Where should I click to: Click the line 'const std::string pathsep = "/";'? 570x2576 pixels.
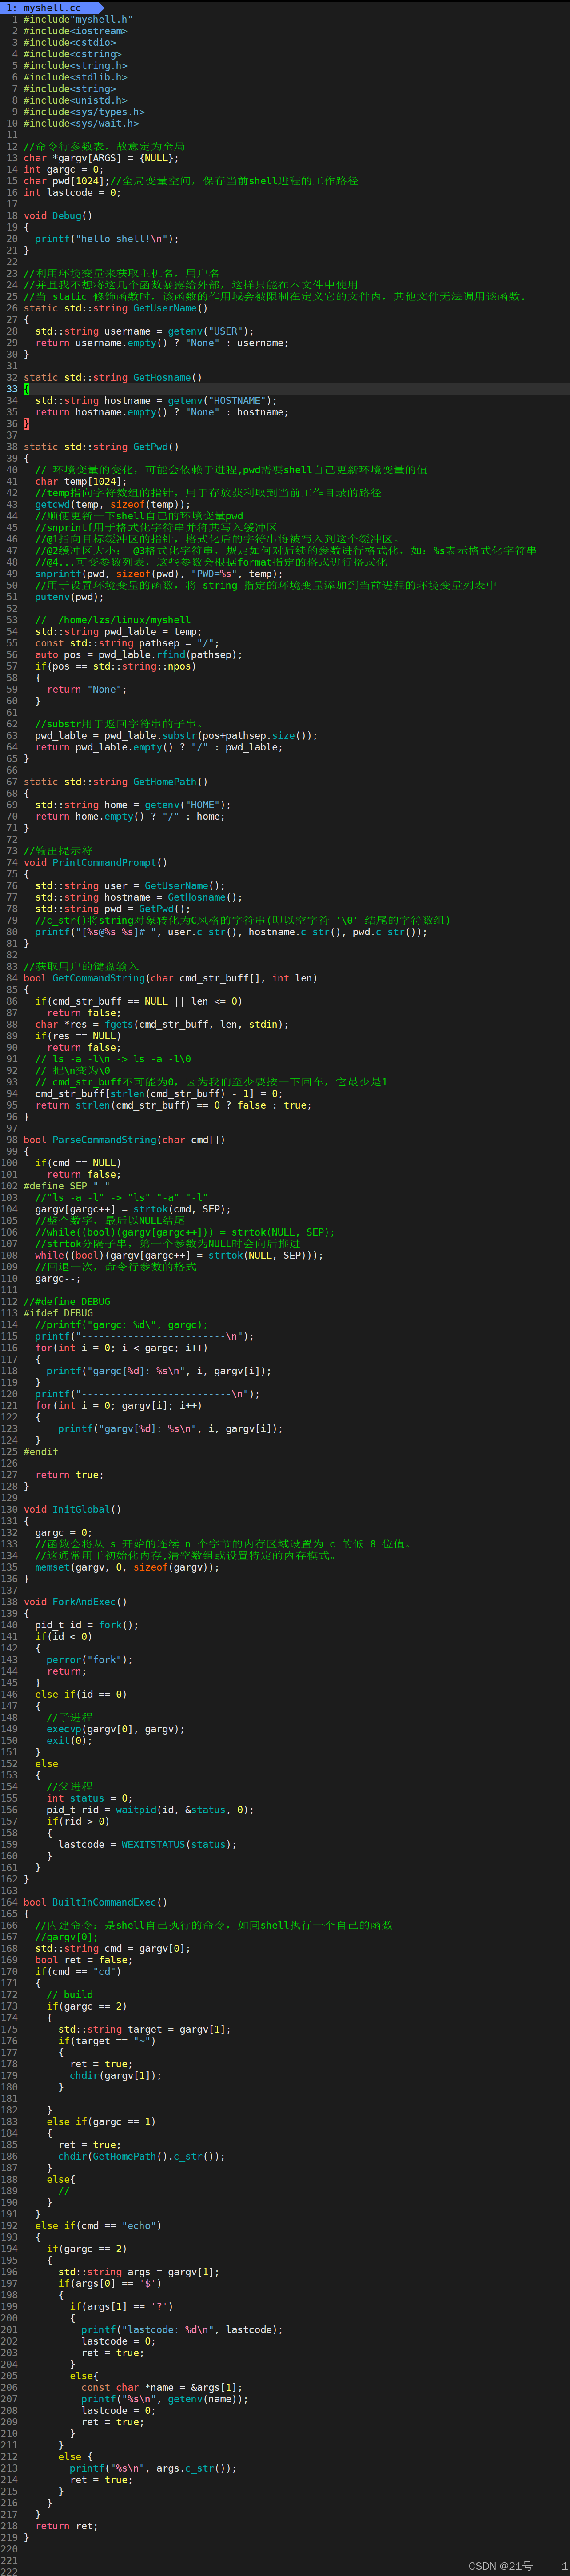127,643
